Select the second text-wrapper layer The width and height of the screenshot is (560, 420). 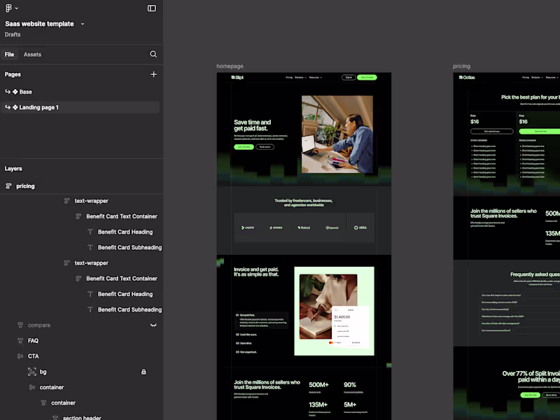point(91,263)
